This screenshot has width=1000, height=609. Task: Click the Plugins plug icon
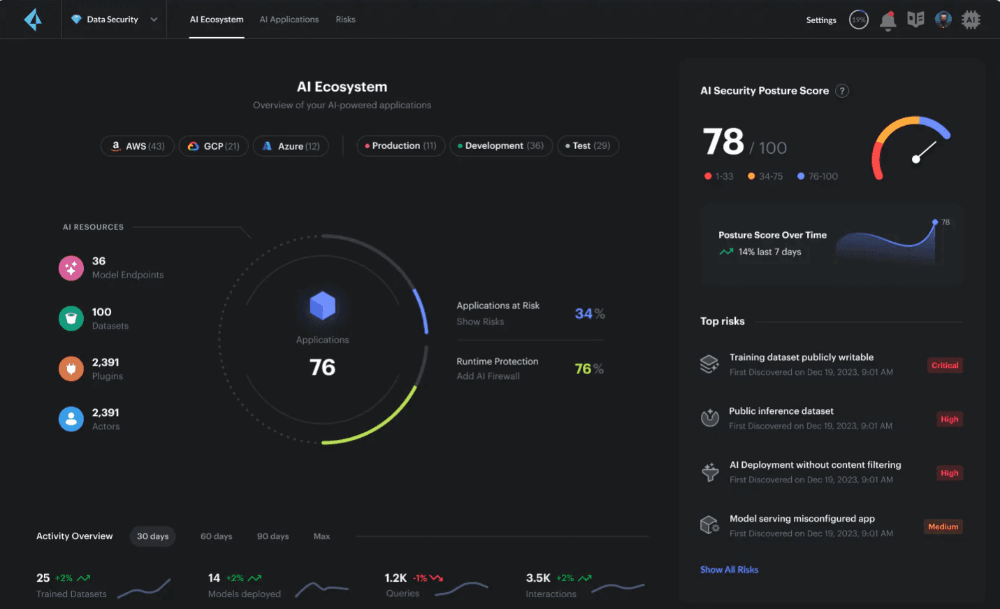click(x=71, y=368)
